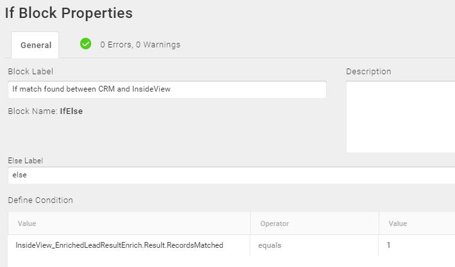455x267 pixels.
Task: Click empty area below the condition row
Action: (x=232, y=261)
